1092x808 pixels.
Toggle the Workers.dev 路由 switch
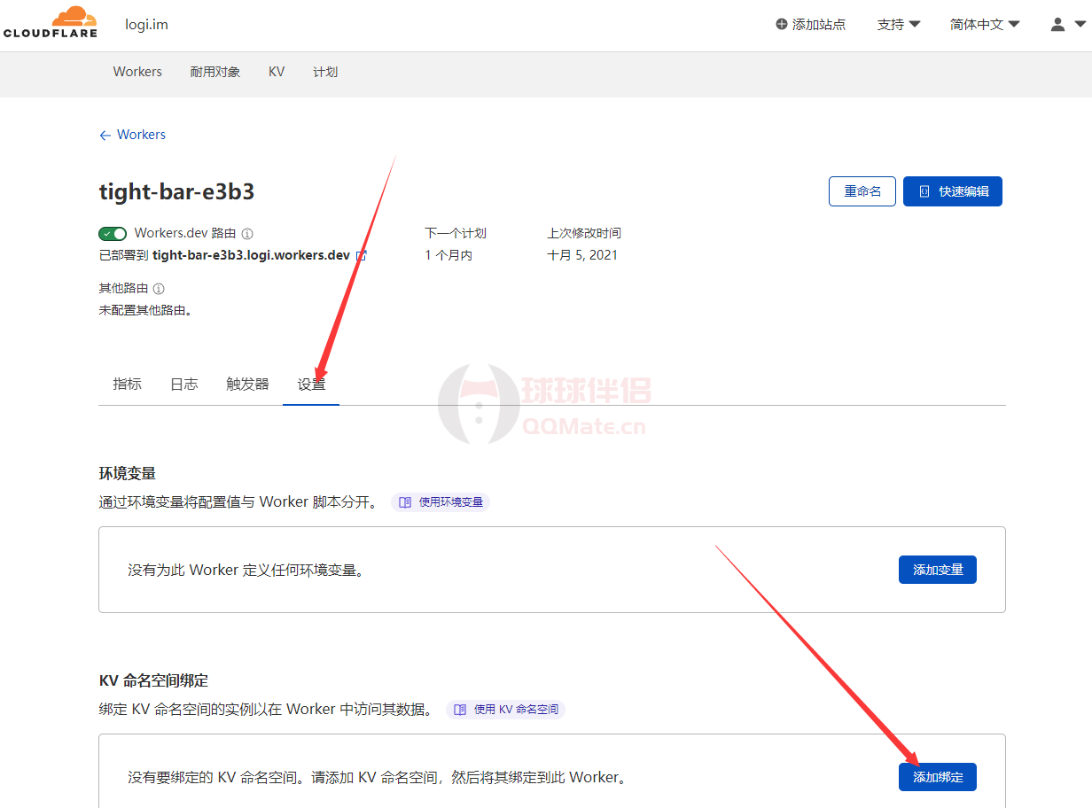coord(113,234)
